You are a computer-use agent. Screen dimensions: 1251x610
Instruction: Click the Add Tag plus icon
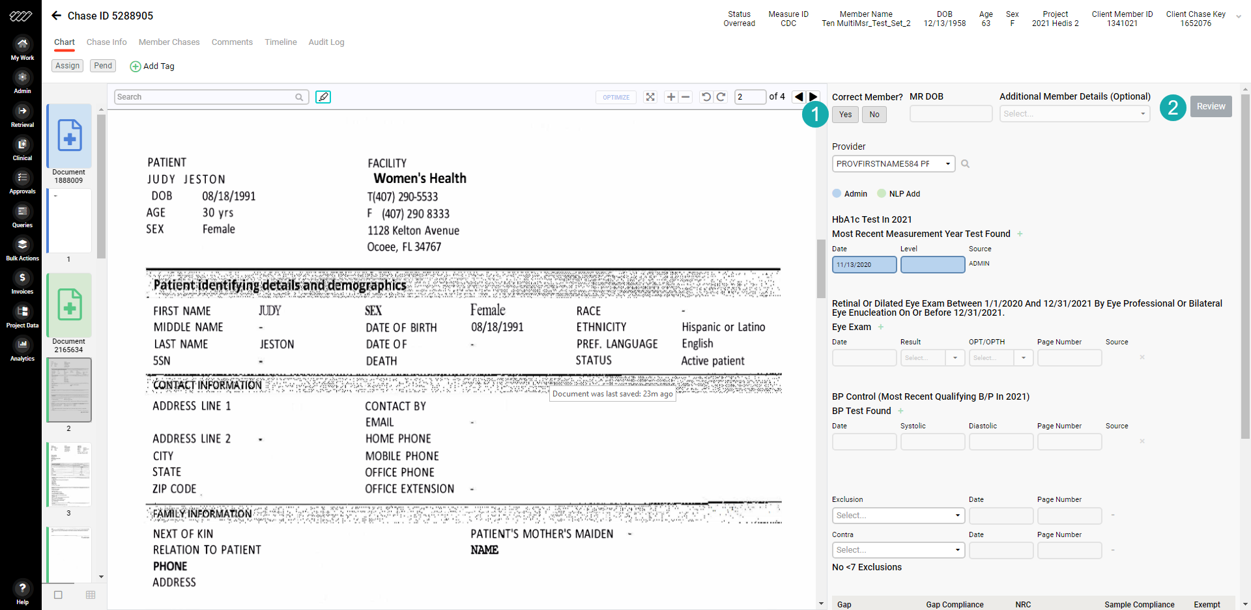(x=136, y=66)
